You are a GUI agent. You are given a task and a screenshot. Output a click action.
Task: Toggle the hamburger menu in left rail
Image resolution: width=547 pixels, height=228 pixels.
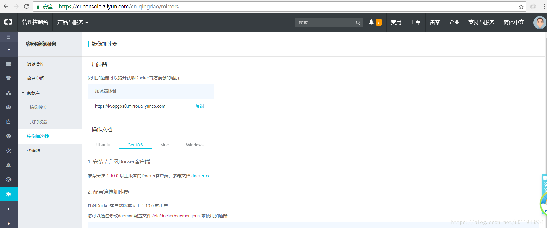point(9,37)
